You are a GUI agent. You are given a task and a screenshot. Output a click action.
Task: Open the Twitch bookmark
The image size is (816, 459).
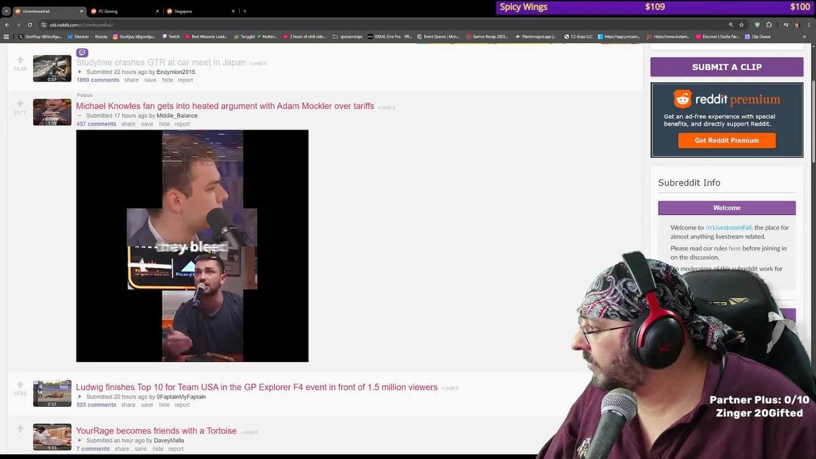(171, 36)
